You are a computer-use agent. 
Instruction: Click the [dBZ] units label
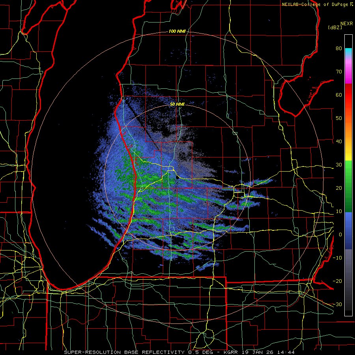coord(335,28)
